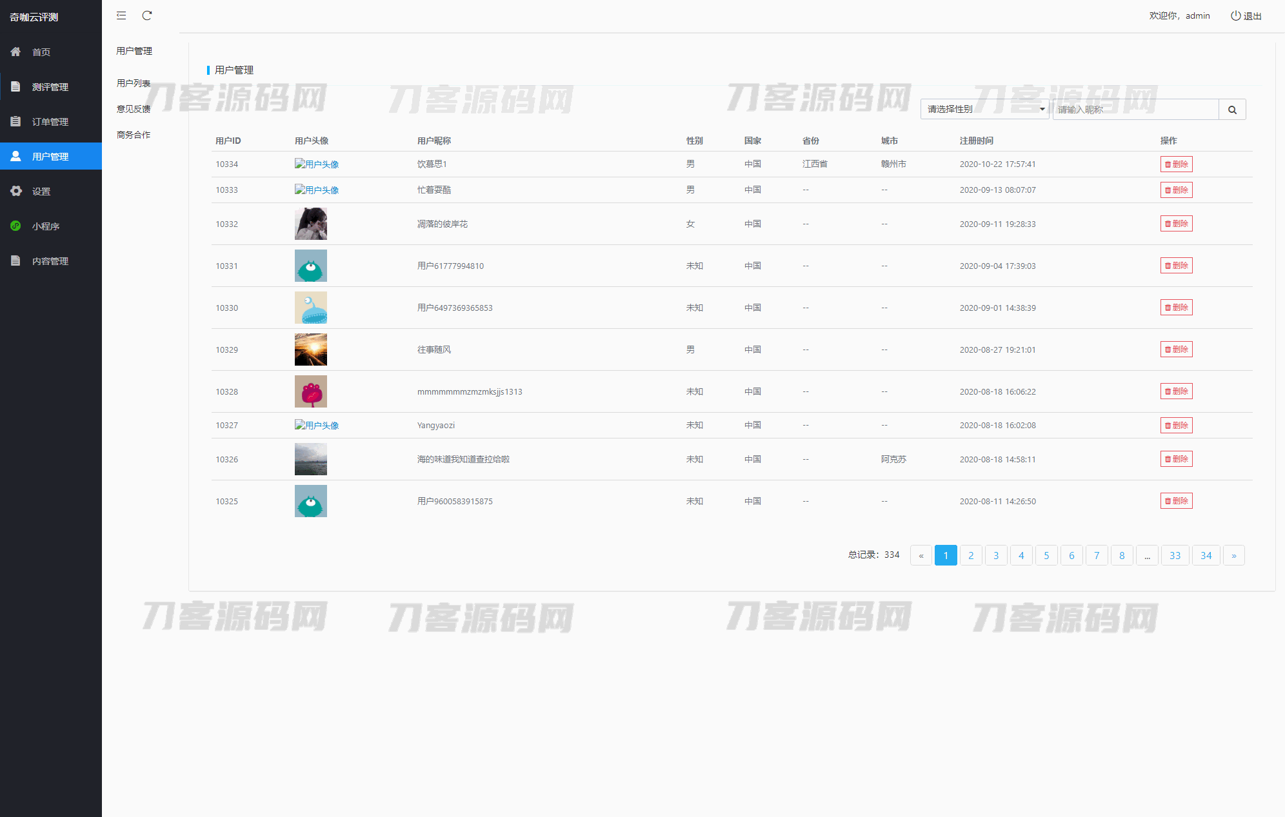This screenshot has height=817, width=1285.
Task: Click the power icon to 退出
Action: 1235,15
